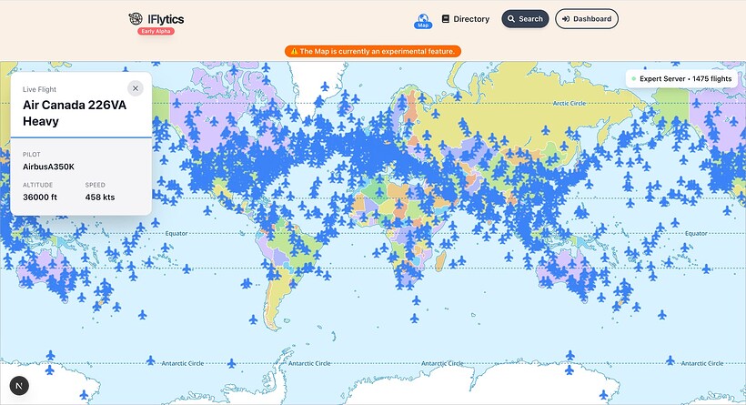The width and height of the screenshot is (746, 405).
Task: Select the aircraft marker just west of the Antarctic Peninsula
Action: (232, 364)
